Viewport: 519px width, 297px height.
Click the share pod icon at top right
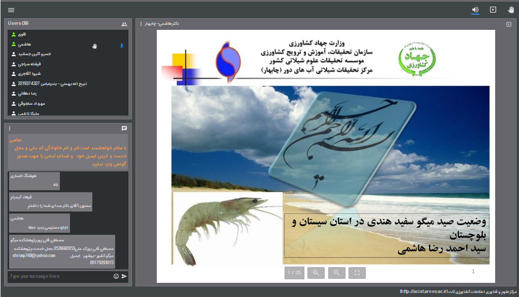pyautogui.click(x=509, y=24)
